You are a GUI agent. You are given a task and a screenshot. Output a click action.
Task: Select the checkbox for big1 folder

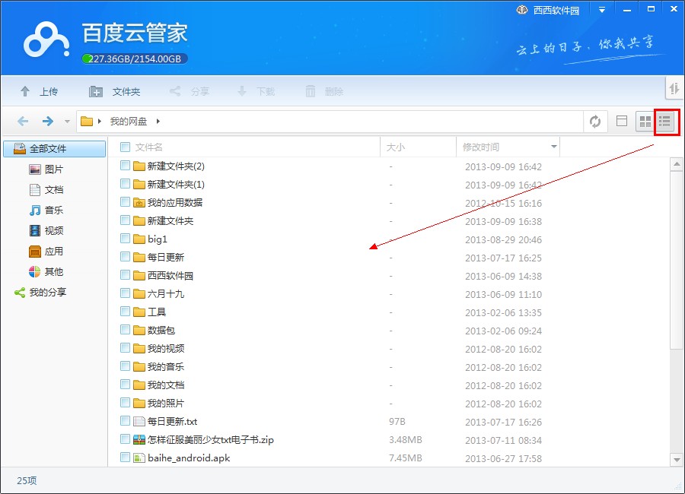click(x=126, y=239)
